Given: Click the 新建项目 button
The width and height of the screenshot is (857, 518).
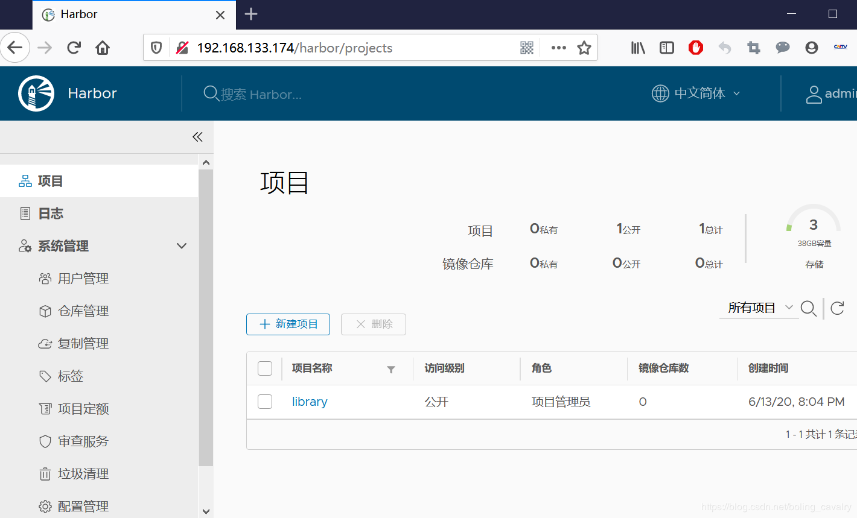Looking at the screenshot, I should click(288, 324).
